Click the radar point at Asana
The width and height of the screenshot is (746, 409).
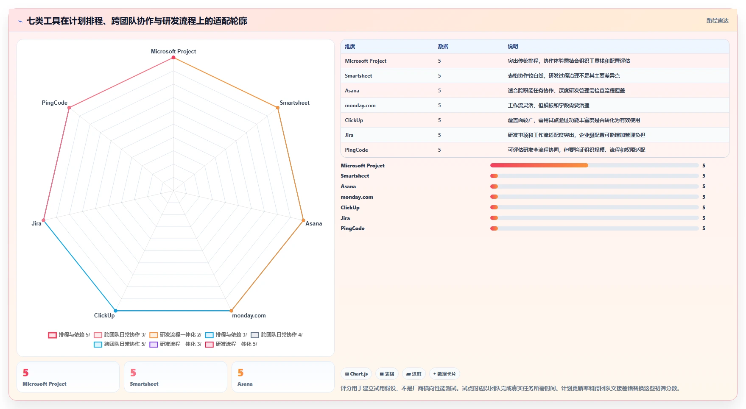[303, 220]
